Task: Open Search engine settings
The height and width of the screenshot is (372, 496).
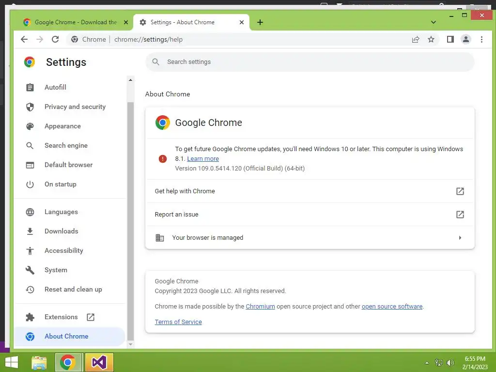Action: (x=70, y=145)
